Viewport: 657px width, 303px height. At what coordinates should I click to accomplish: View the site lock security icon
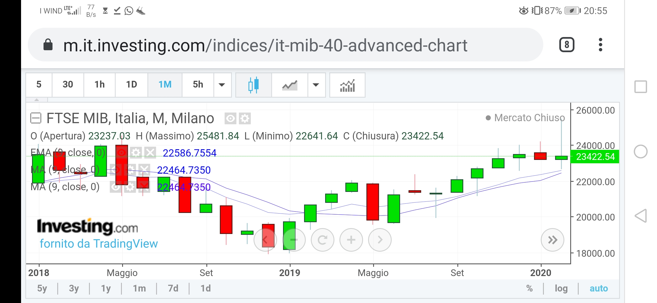[48, 45]
